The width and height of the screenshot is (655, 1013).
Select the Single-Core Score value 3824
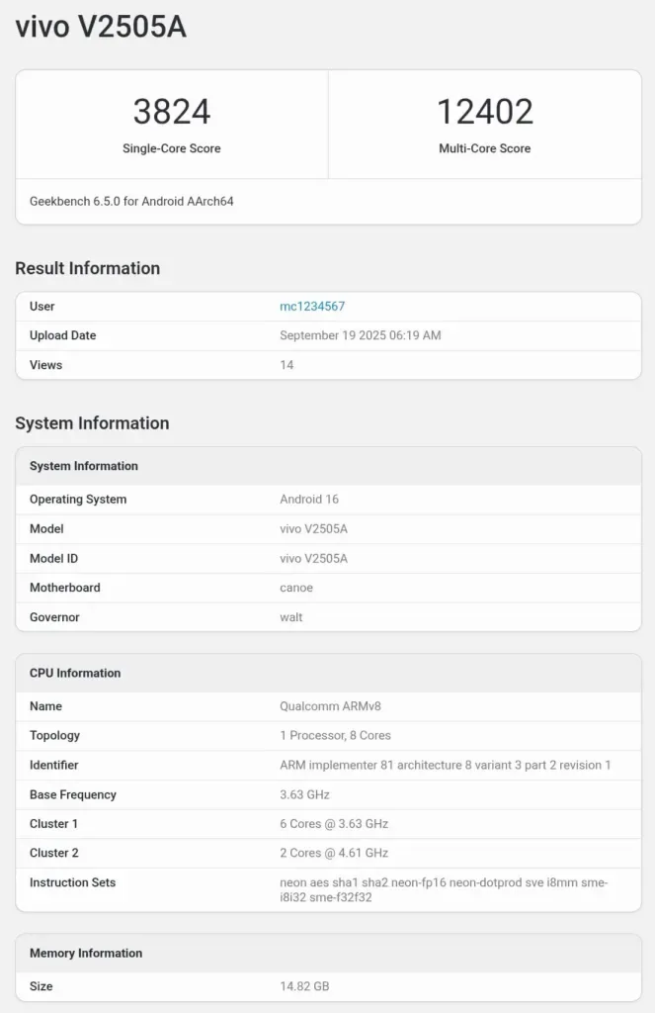click(x=174, y=112)
